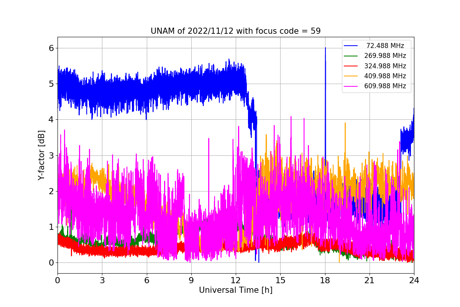460x307 pixels.
Task: Click the Universal Time [h] axis label
Action: tap(236, 290)
